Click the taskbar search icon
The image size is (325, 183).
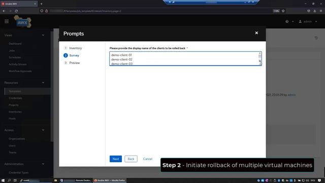(x=9, y=180)
